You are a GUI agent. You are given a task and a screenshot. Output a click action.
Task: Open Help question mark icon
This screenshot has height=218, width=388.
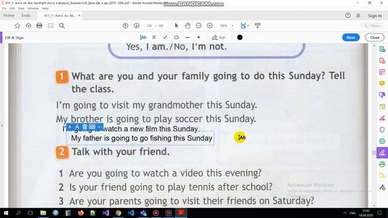click(347, 16)
